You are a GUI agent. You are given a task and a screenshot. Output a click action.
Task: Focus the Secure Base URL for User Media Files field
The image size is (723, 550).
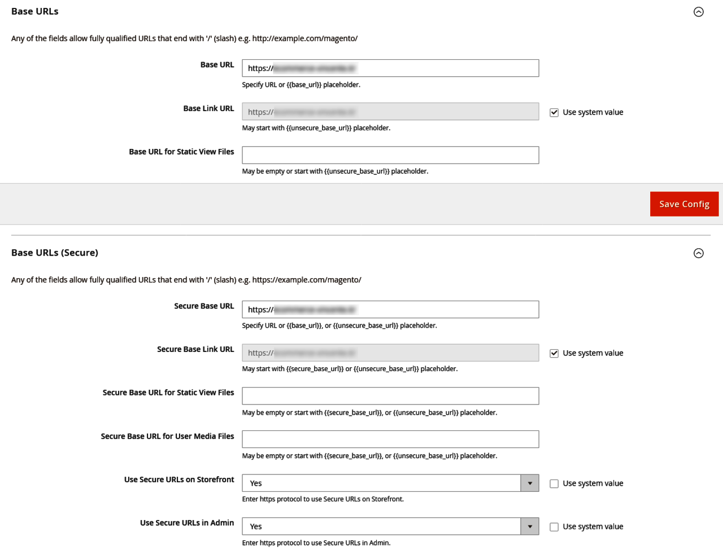tap(390, 439)
